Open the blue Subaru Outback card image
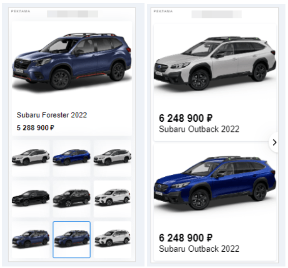This screenshot has height=268, width=288. point(215,183)
